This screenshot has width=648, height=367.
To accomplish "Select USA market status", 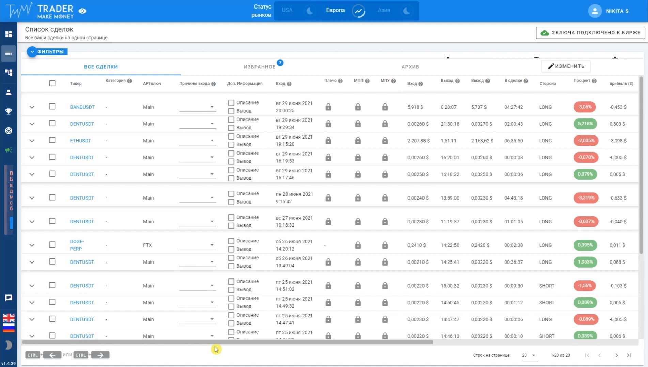I will click(287, 10).
